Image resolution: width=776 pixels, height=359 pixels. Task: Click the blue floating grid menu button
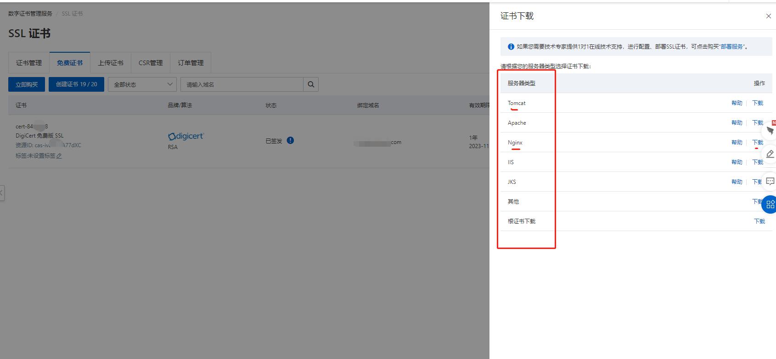click(x=770, y=204)
